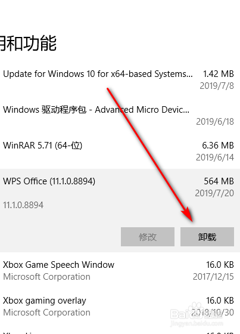240x334 pixels.
Task: Click the 11.1.0.8894 version number text
Action: 23,205
